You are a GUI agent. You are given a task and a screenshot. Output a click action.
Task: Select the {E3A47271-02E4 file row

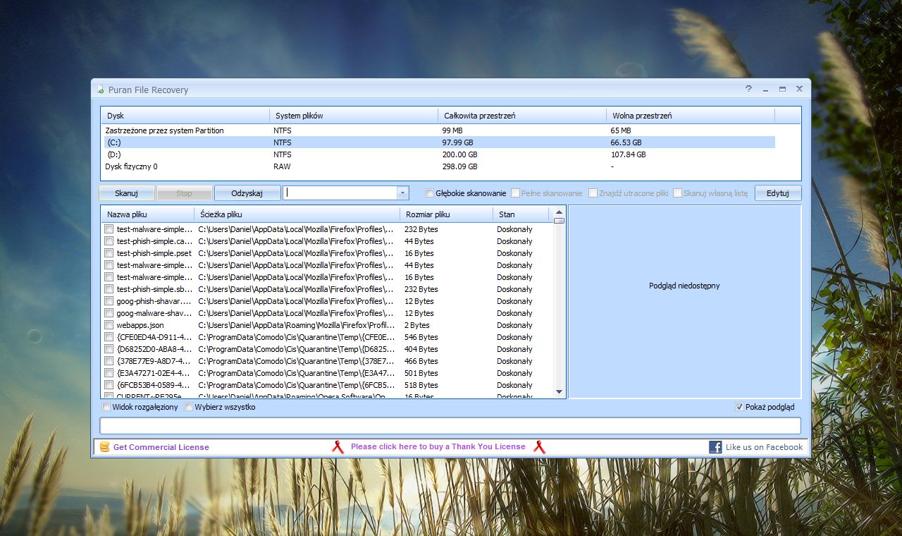[x=328, y=373]
